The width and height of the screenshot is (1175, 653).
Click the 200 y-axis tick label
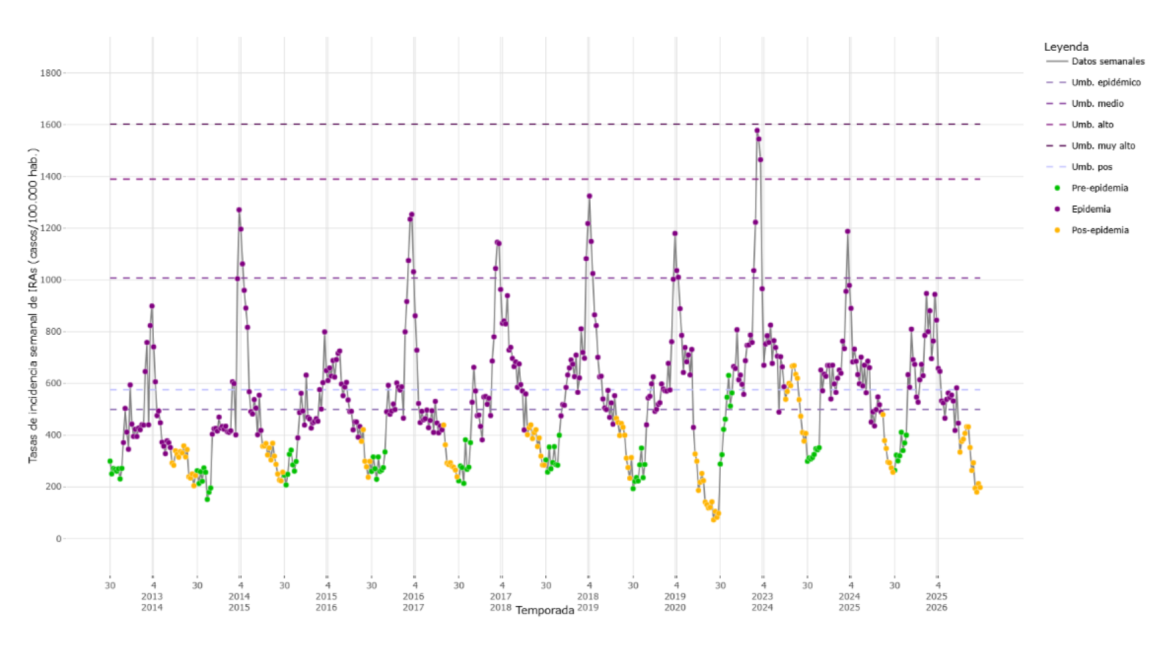pyautogui.click(x=53, y=487)
